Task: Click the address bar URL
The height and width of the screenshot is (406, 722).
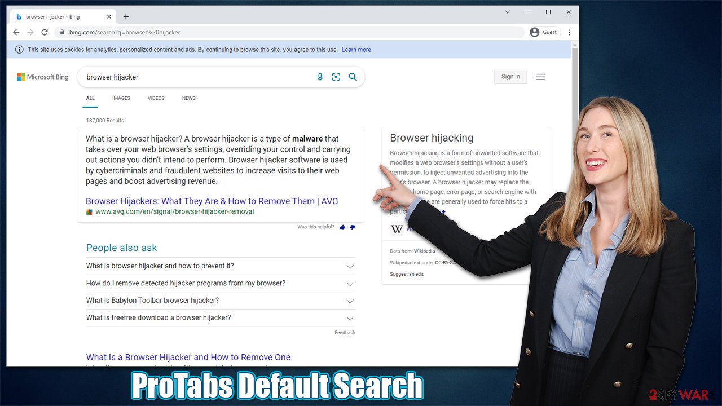Action: click(x=125, y=33)
